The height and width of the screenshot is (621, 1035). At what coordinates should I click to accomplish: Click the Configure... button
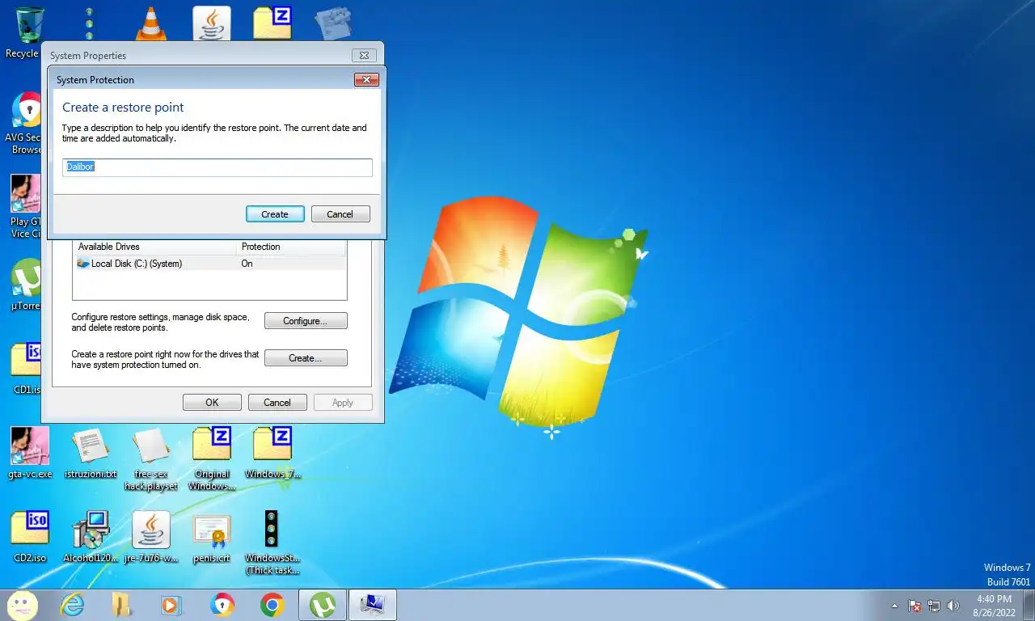click(x=306, y=321)
